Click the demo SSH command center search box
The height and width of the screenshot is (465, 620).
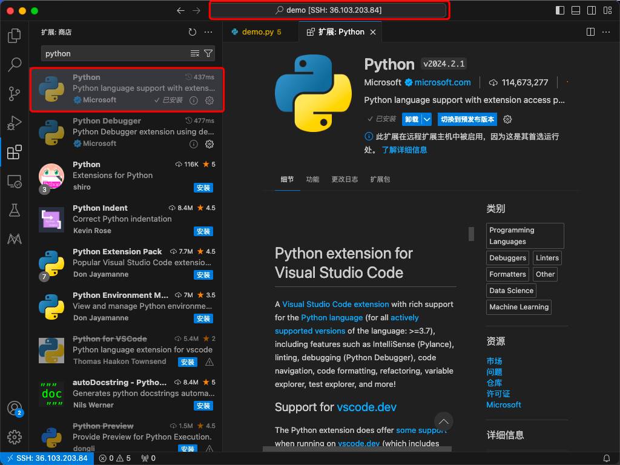329,10
